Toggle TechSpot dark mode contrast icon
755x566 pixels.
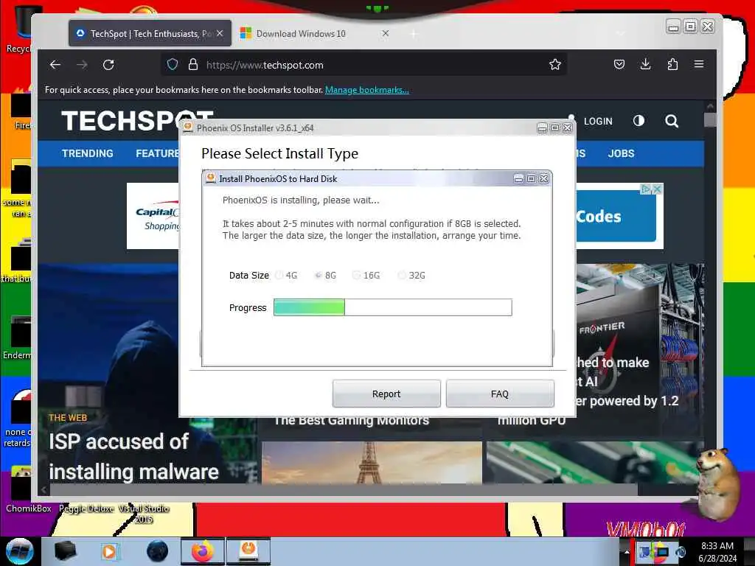point(639,121)
